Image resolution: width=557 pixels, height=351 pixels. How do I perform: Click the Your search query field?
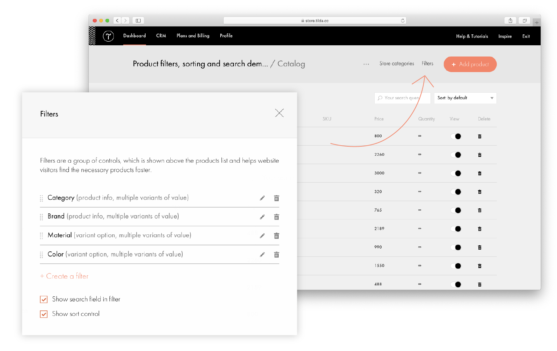point(402,98)
